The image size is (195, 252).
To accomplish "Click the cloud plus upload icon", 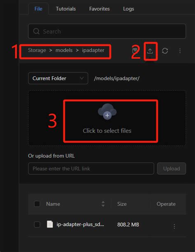I will pyautogui.click(x=107, y=112).
